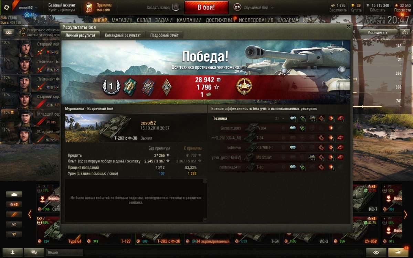Click the red To Battle button
Viewport: 413px width, 258px height.
click(206, 7)
